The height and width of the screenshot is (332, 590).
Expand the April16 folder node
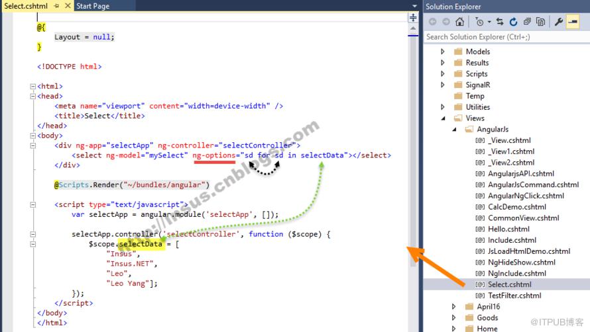click(454, 306)
